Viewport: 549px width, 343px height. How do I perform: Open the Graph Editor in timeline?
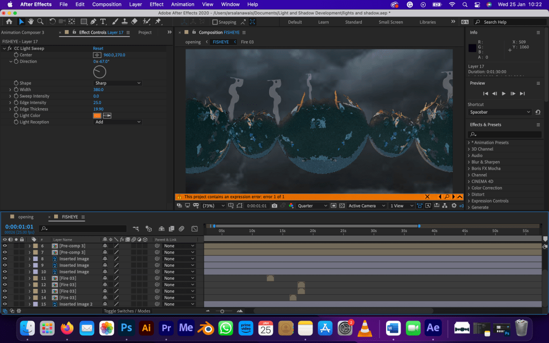pos(194,229)
